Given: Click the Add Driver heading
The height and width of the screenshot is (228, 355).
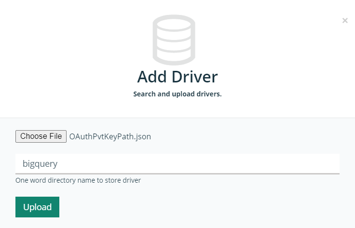Looking at the screenshot, I should pyautogui.click(x=177, y=77).
